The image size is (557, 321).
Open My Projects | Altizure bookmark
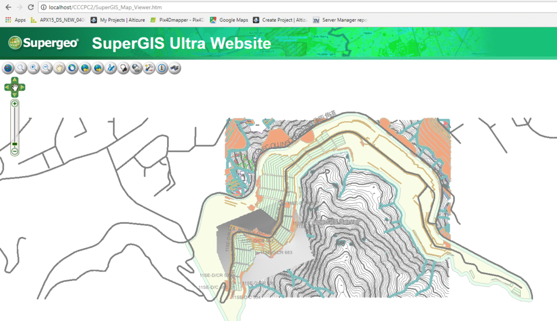click(118, 20)
